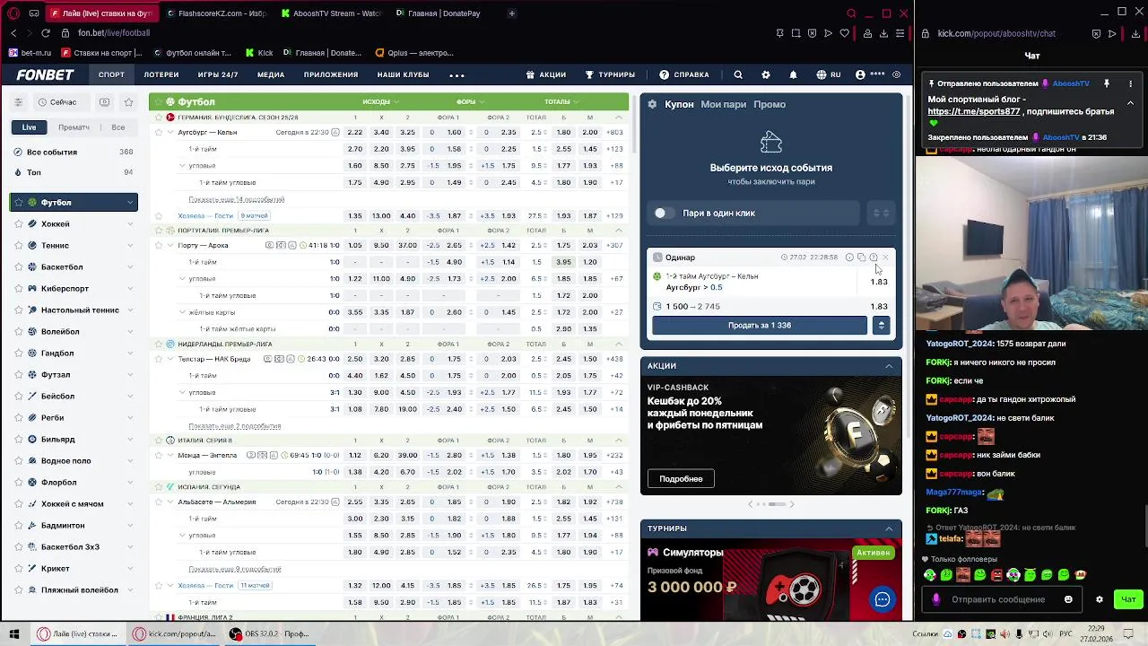This screenshot has width=1148, height=646.
Task: Click the favorites star filter icon in sidebar
Action: (x=128, y=102)
